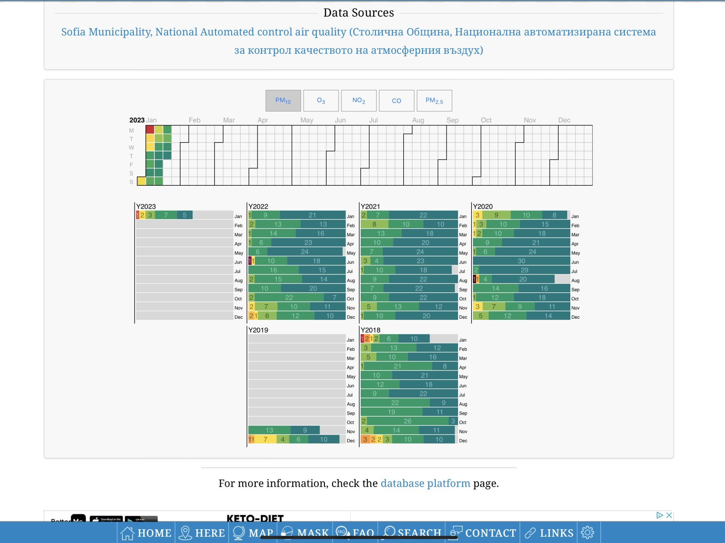Click the Y2023 January bar segment labeled 7
The image size is (725, 543).
[166, 215]
